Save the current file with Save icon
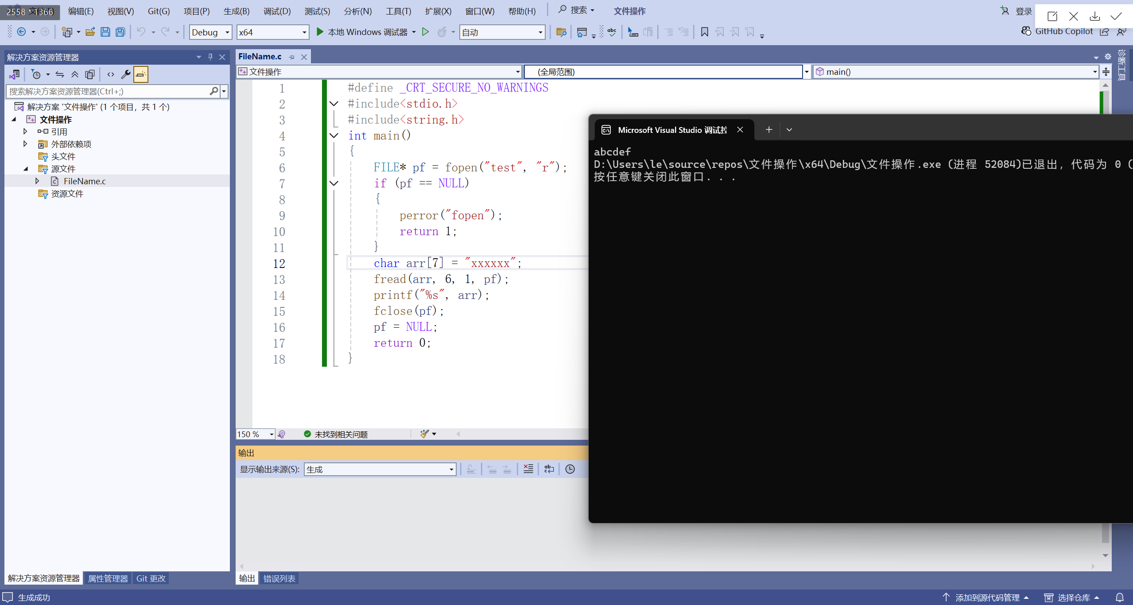The image size is (1133, 605). 105,32
